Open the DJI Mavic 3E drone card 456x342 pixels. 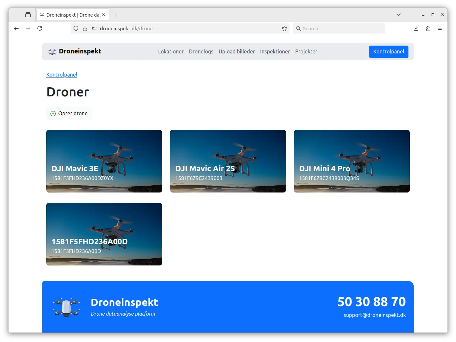(104, 161)
